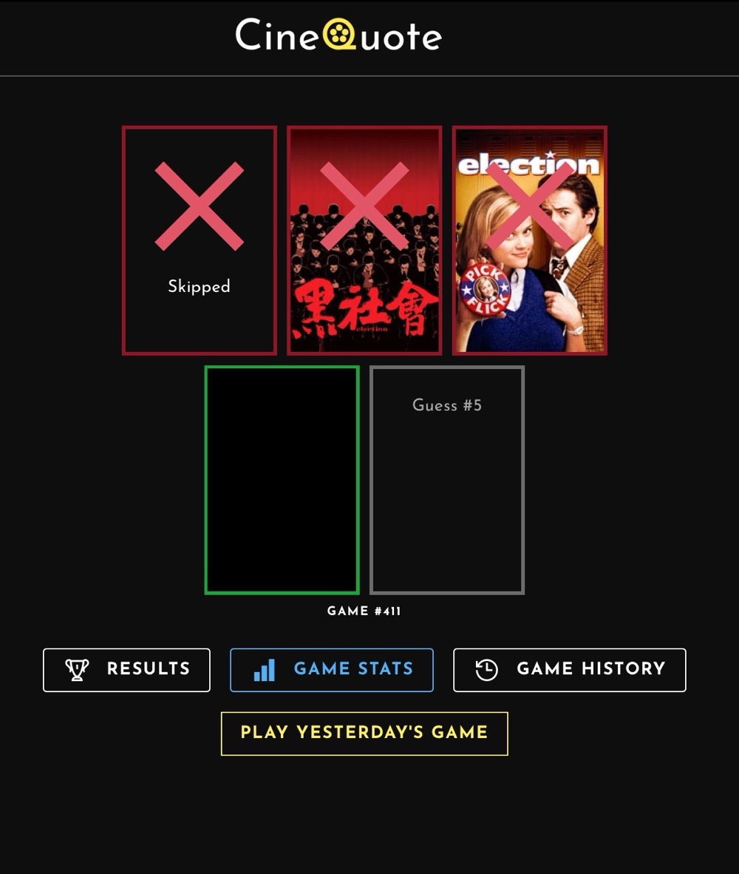Select the Election poster with Pick Flick badge
739x874 pixels.
[530, 240]
